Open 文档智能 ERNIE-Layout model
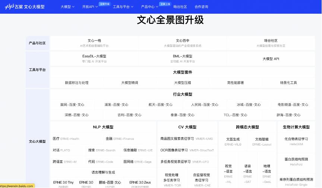Viewport: 322px width, 188px height. pyautogui.click(x=262, y=142)
